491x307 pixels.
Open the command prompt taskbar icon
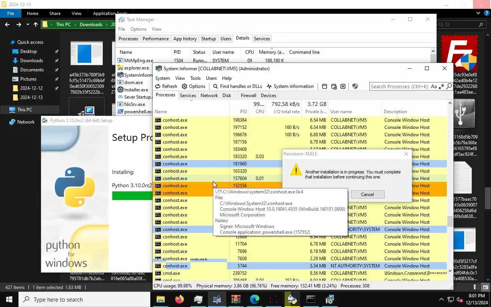tap(311, 299)
